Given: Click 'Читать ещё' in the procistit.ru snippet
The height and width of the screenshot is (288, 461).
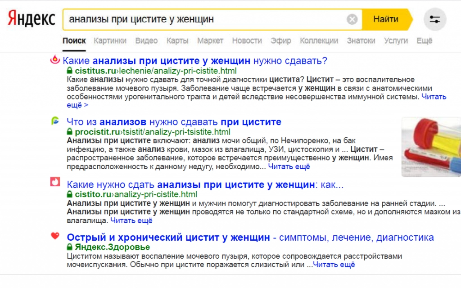Looking at the screenshot, I should pyautogui.click(x=289, y=166).
